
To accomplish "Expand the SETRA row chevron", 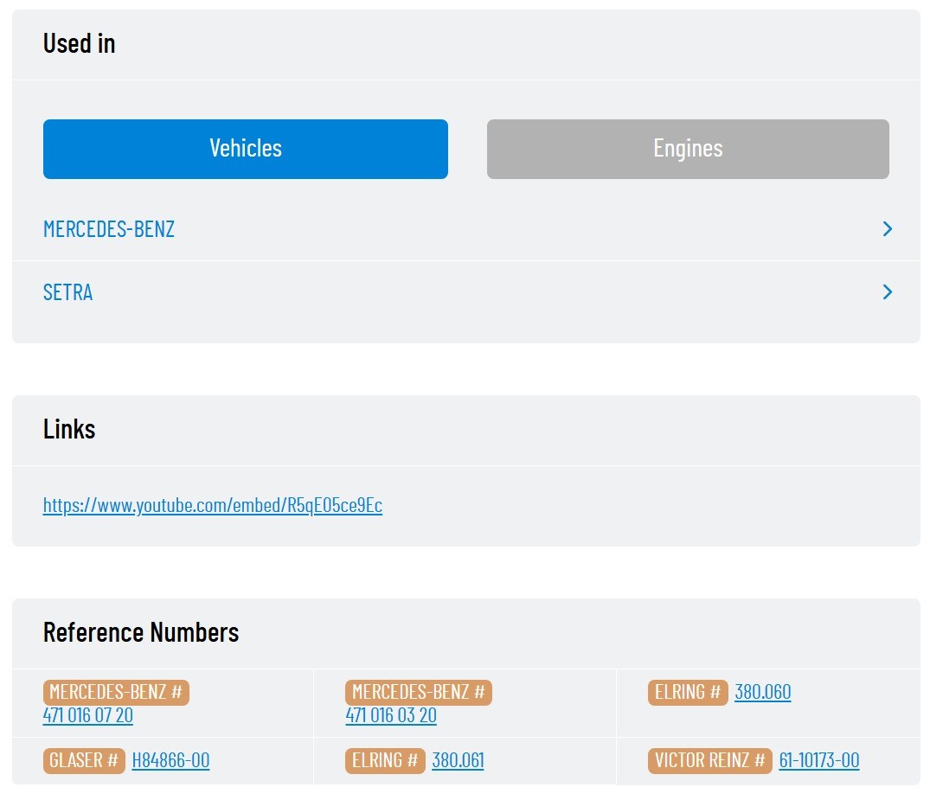I will (x=888, y=291).
